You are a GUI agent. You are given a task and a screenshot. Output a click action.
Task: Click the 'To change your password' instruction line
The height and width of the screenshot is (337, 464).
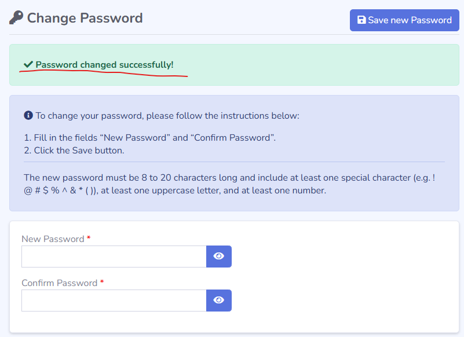tap(167, 116)
